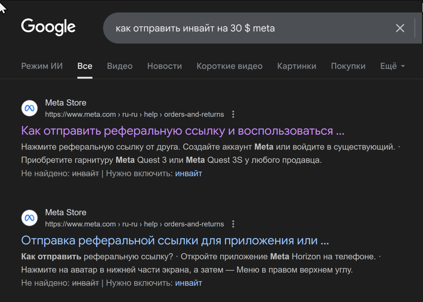423x302 pixels.
Task: Switch to the Картинки tab
Action: 296,66
